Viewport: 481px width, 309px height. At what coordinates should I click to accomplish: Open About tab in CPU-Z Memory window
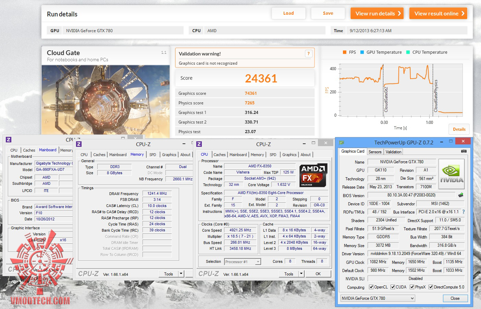(185, 155)
